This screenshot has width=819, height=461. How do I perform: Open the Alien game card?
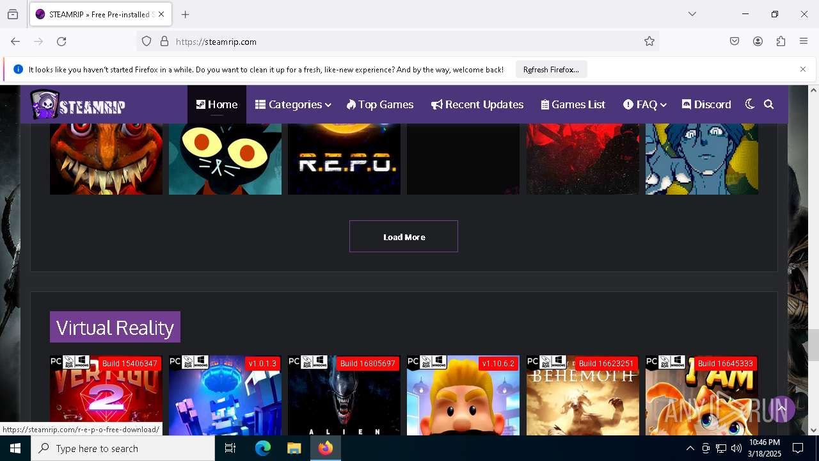344,395
